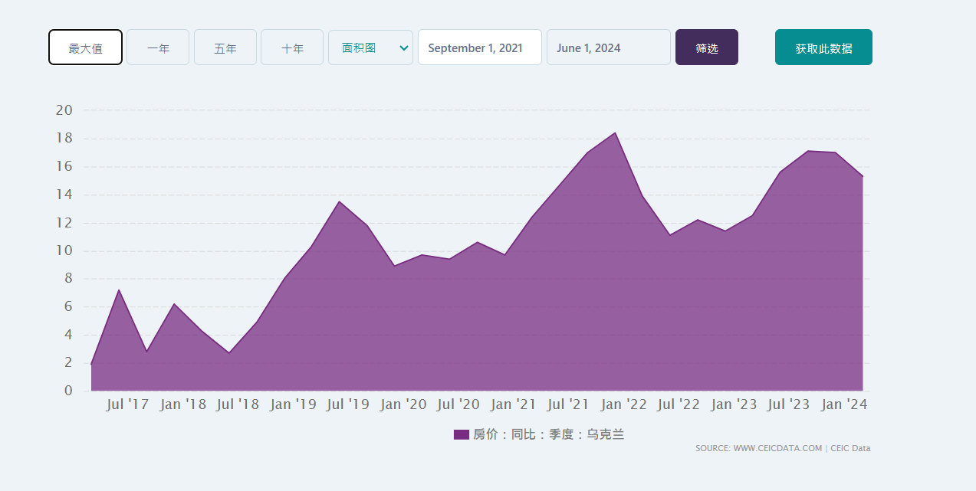The height and width of the screenshot is (491, 976).
Task: Click the last data point at chart's right edge
Action: click(863, 177)
